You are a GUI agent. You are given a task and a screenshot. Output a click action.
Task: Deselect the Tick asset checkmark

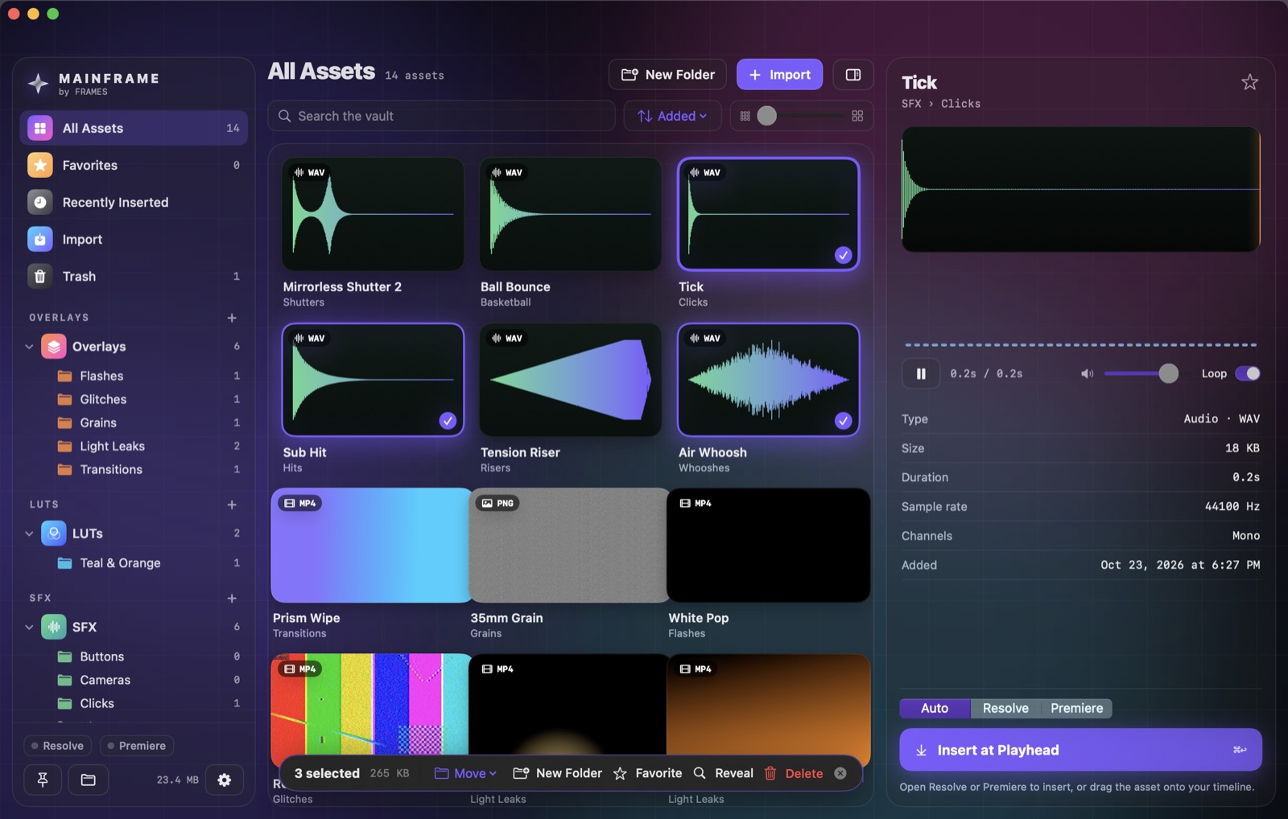click(x=843, y=255)
